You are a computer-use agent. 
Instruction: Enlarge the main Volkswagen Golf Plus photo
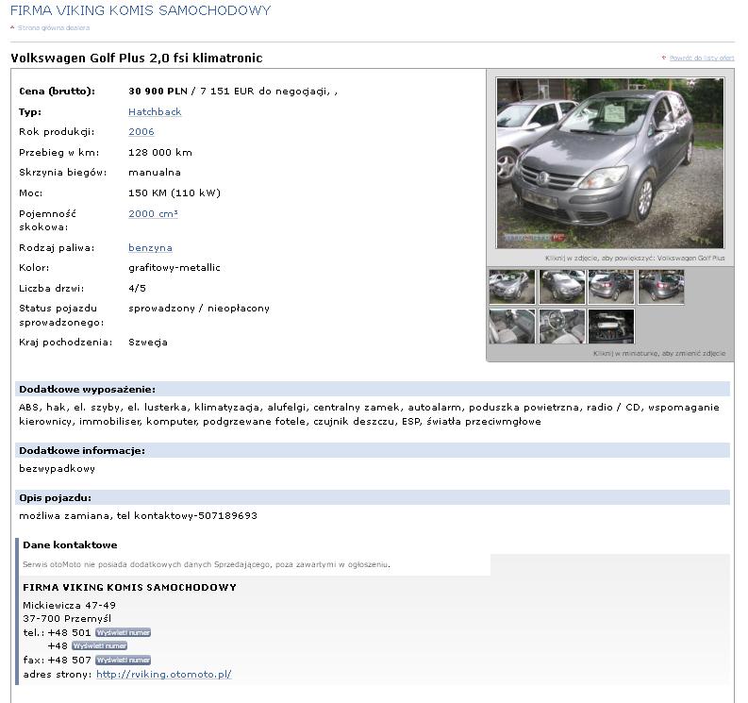pyautogui.click(x=609, y=163)
